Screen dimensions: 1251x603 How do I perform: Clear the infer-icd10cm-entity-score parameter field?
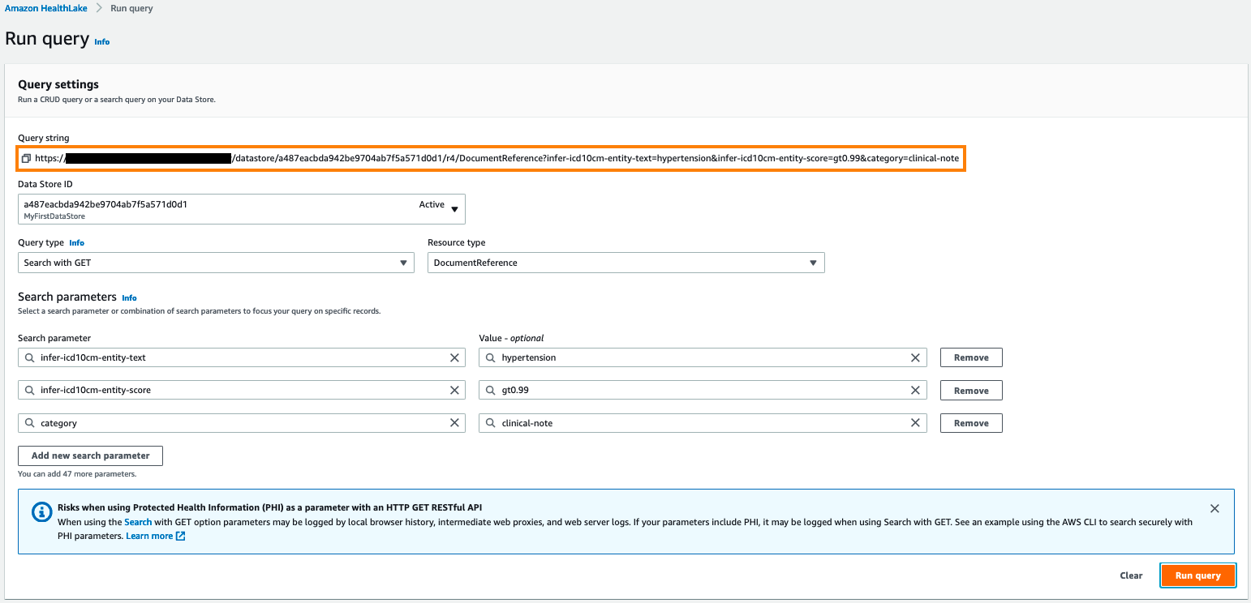click(x=454, y=390)
